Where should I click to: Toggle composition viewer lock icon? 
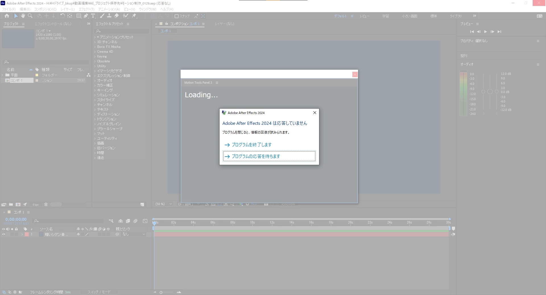pyautogui.click(x=167, y=24)
